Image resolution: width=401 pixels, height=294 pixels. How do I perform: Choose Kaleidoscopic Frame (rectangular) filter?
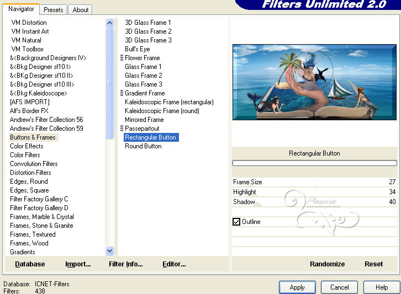[169, 102]
